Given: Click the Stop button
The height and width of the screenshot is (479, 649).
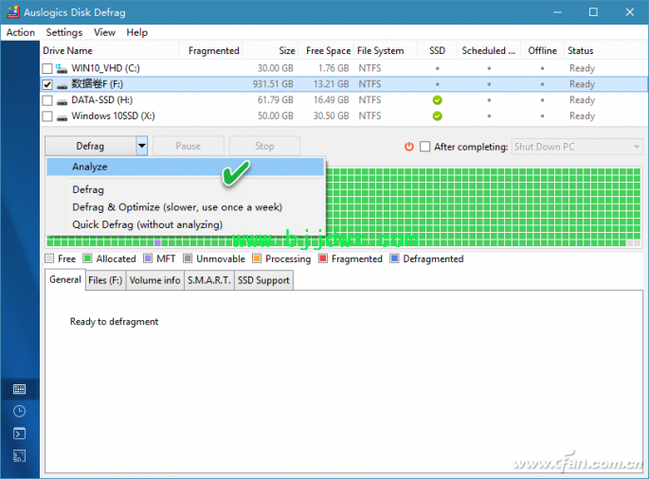Looking at the screenshot, I should pos(264,146).
